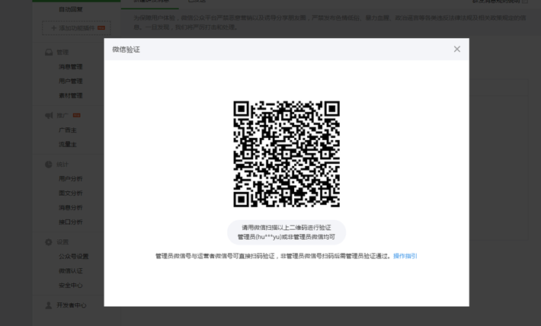Click the 推广 megaphone icon

49,116
